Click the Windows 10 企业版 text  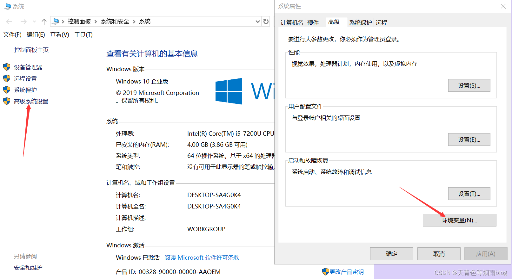coord(142,81)
